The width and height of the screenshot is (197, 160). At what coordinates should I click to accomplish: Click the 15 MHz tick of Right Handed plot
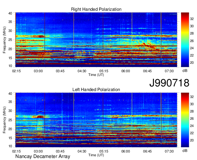point(10,58)
